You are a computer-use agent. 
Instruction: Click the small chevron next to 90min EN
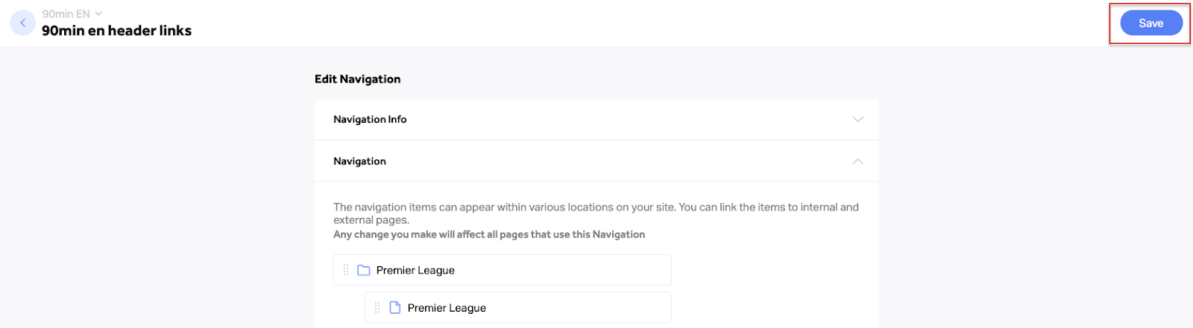click(x=98, y=13)
